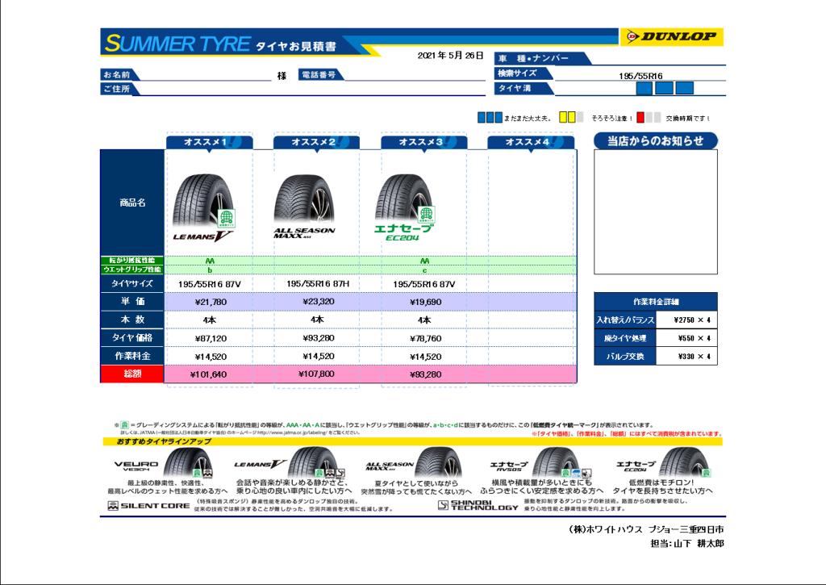The image size is (826, 585).
Task: Click the 検索サイズ value 195/55R16
Action: pyautogui.click(x=640, y=76)
